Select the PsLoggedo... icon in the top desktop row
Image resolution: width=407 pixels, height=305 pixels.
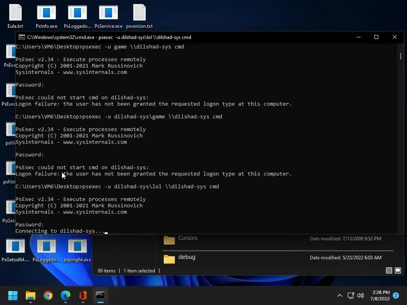pos(78,16)
